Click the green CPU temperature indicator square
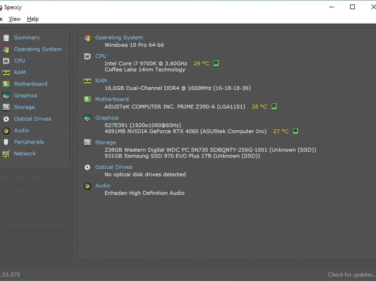The width and height of the screenshot is (376, 282). 216,63
